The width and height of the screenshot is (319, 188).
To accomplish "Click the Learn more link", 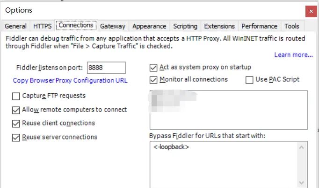I will tap(293, 55).
